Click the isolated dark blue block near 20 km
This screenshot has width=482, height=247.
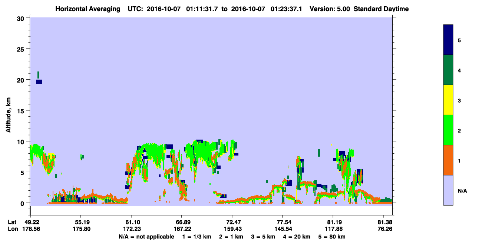point(39,81)
